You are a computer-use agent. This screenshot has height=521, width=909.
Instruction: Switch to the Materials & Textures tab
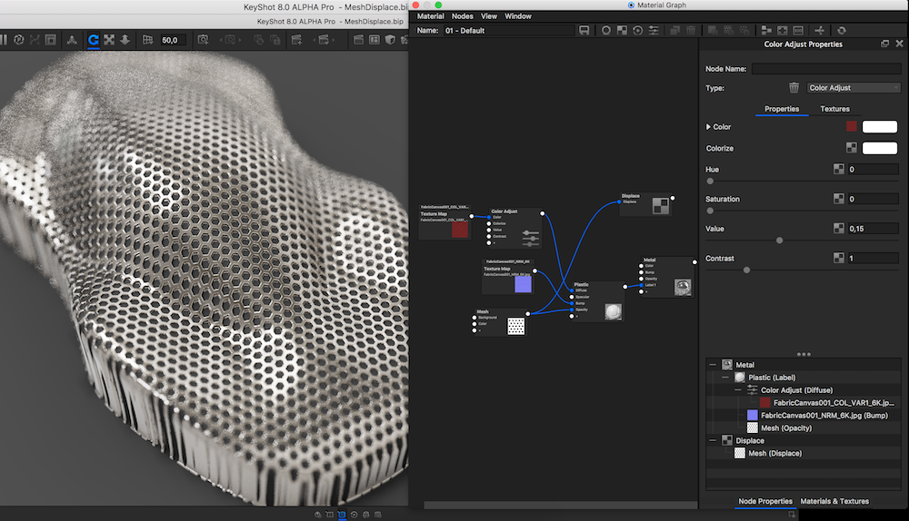tap(834, 501)
